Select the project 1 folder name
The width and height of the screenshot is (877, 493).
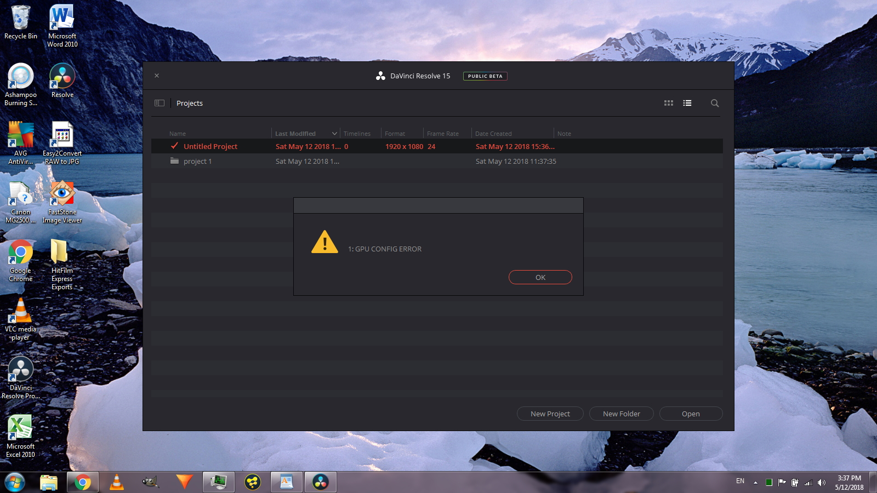point(197,161)
